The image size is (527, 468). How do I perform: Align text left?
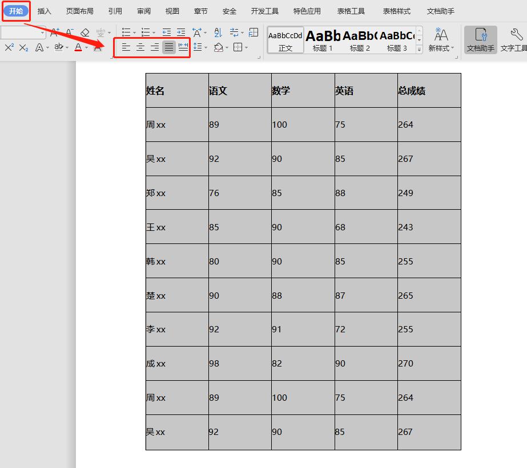[x=126, y=47]
